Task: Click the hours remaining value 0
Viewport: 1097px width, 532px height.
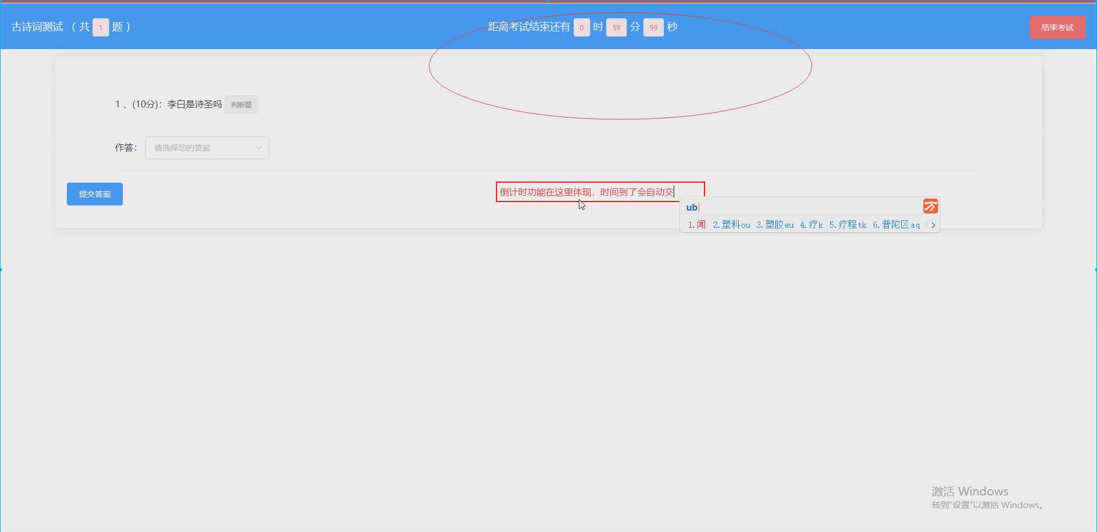Action: 582,27
